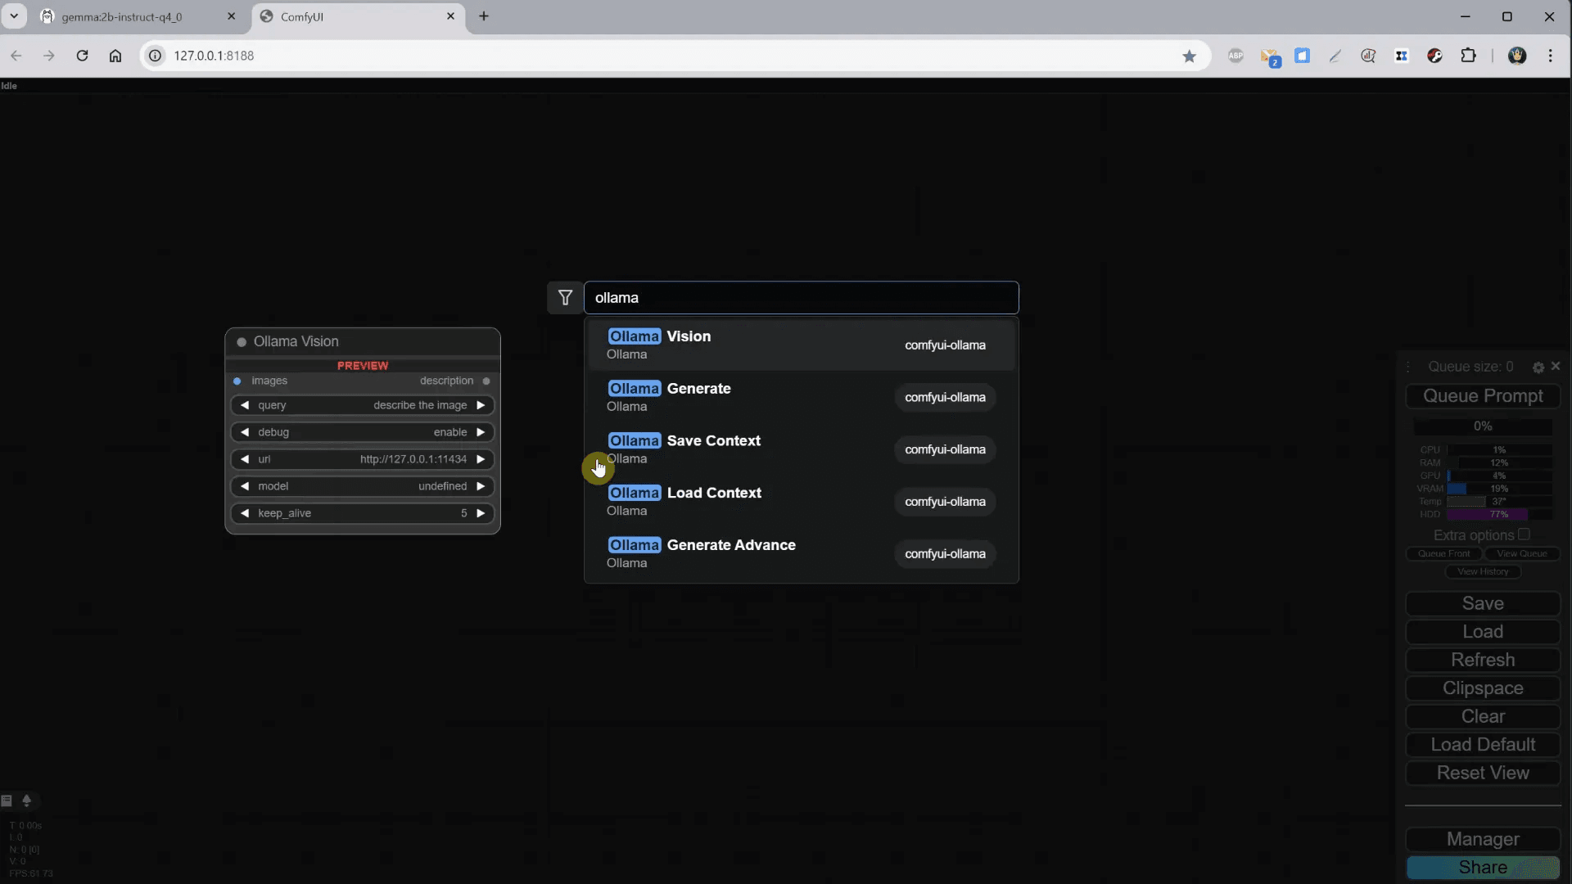Click the browser home icon
The width and height of the screenshot is (1572, 884).
(x=115, y=56)
